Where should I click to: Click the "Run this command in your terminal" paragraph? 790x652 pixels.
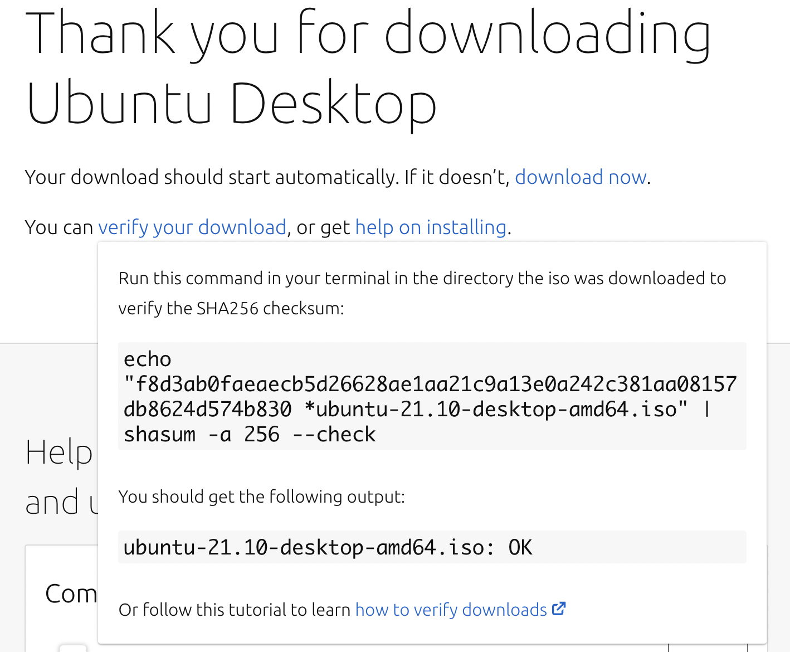point(422,293)
